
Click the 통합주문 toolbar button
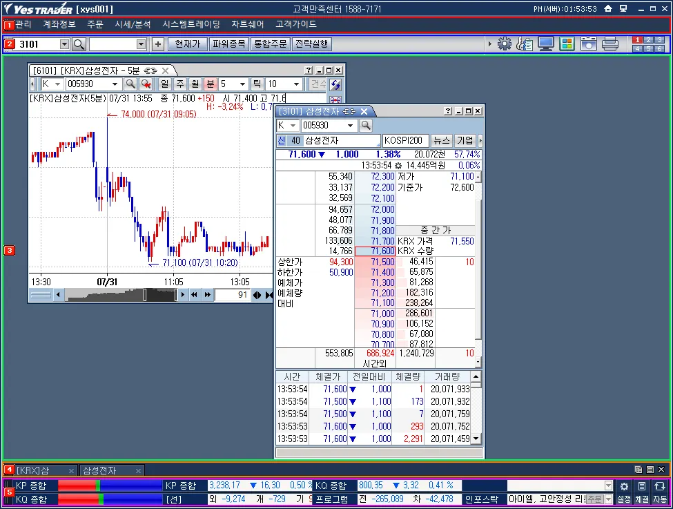pos(271,44)
